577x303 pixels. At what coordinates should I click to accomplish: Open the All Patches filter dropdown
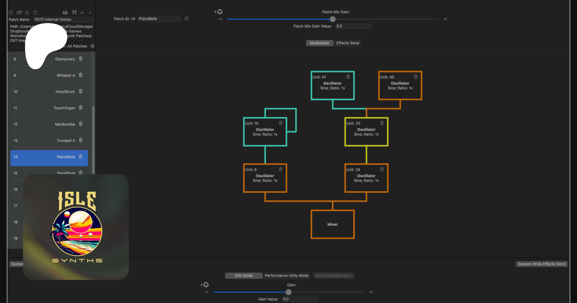tap(92, 46)
